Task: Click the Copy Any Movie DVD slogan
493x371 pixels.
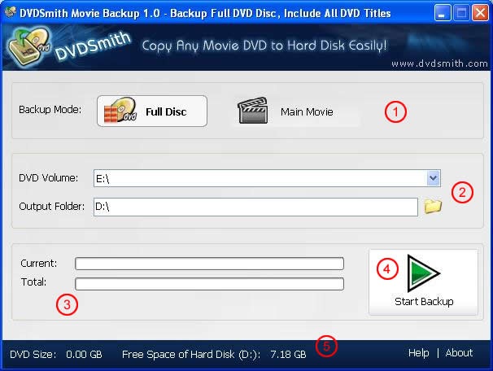Action: tap(264, 46)
